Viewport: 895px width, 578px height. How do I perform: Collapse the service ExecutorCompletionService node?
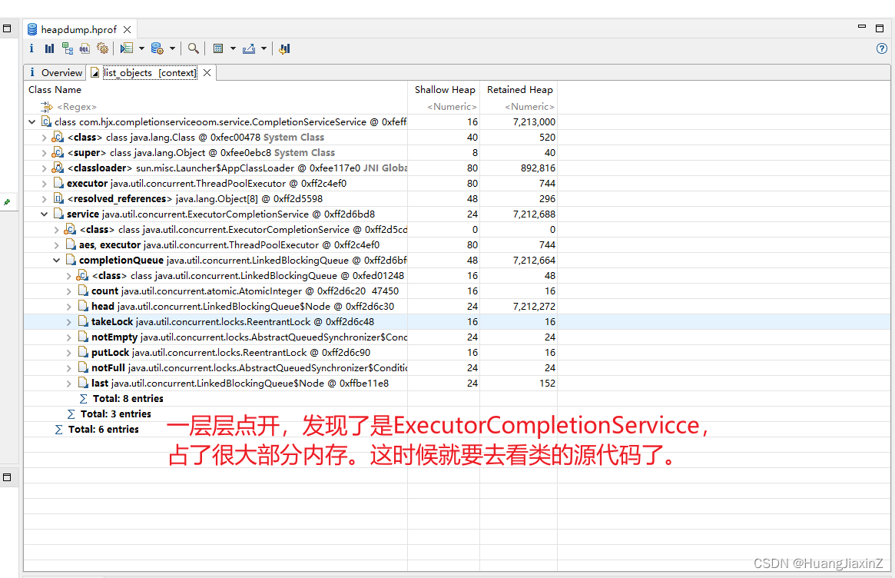(x=44, y=214)
